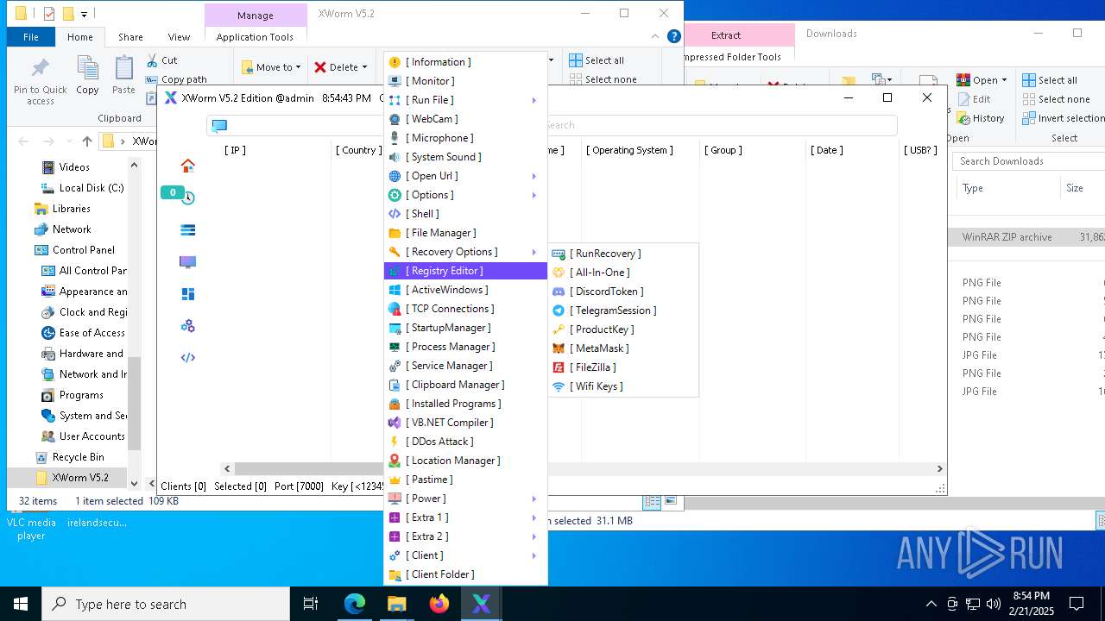1105x621 pixels.
Task: Open the ActiveWindows entry
Action: 465,290
